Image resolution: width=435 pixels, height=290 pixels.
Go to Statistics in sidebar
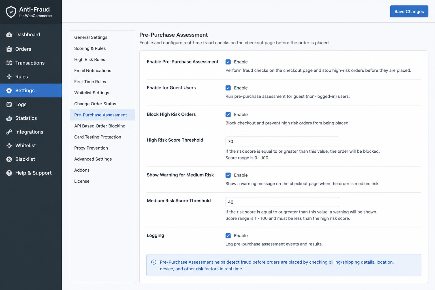(31, 118)
